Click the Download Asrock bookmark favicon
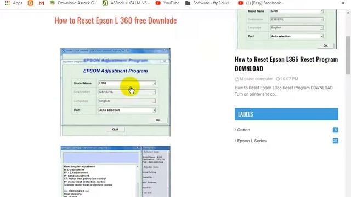351x197 pixels. point(52,3)
